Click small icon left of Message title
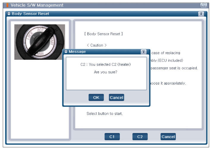 66,52
